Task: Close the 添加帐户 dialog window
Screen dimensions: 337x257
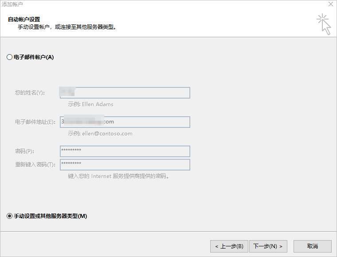Action: (x=330, y=4)
